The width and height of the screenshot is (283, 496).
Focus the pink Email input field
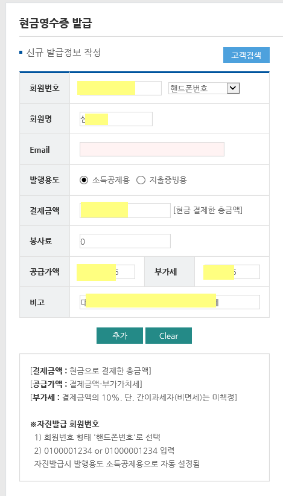(152, 149)
